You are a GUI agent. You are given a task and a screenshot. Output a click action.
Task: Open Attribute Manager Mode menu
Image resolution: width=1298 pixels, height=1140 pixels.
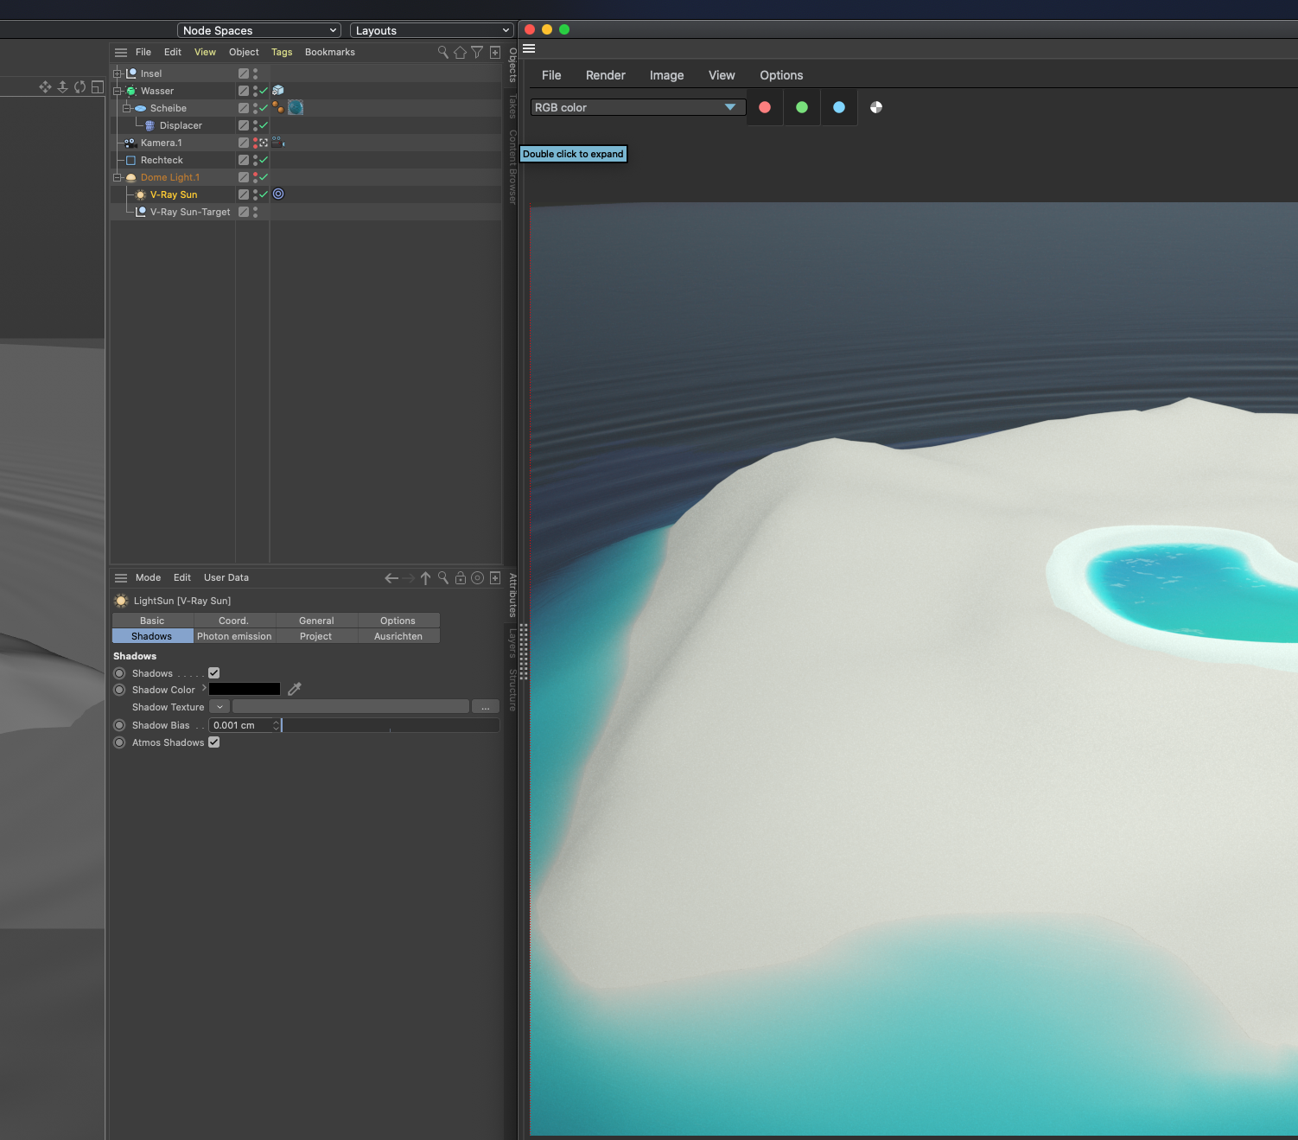click(x=148, y=577)
